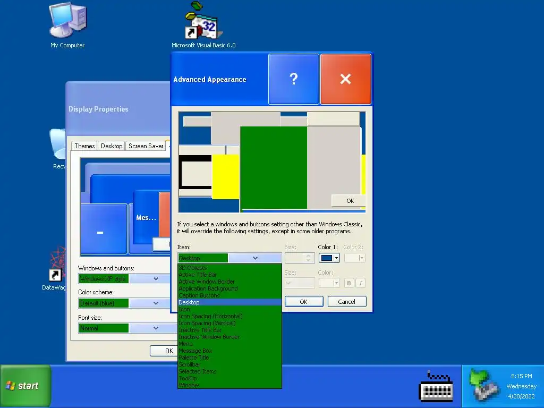544x408 pixels.
Task: Select Icon Spacing (Horizontal)
Action: coord(229,316)
